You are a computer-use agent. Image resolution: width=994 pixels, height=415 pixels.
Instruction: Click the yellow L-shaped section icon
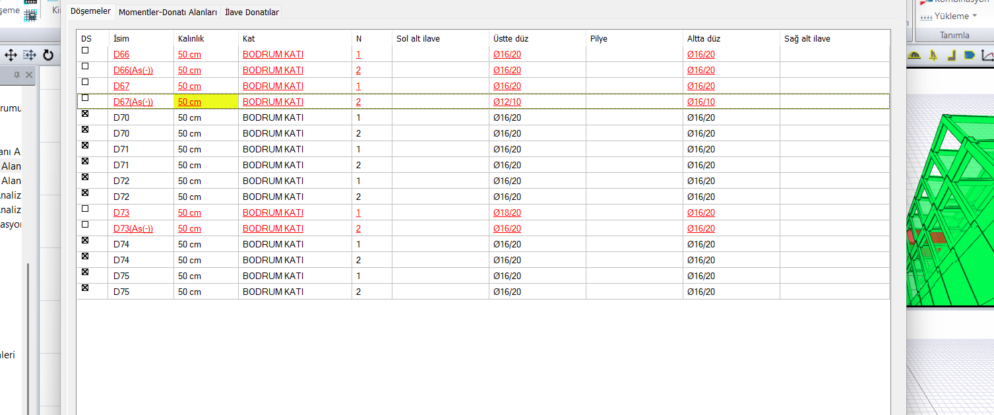[x=951, y=55]
